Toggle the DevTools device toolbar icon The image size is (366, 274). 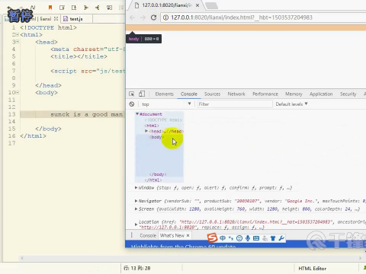[142, 94]
